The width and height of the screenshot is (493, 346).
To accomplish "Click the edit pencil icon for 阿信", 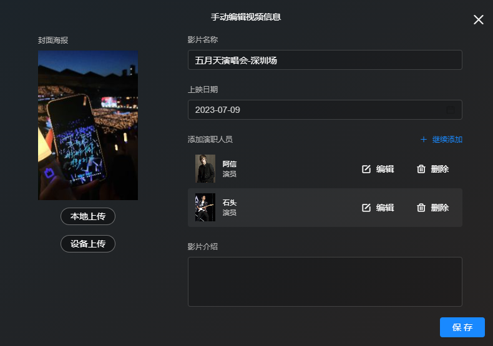I will 366,169.
